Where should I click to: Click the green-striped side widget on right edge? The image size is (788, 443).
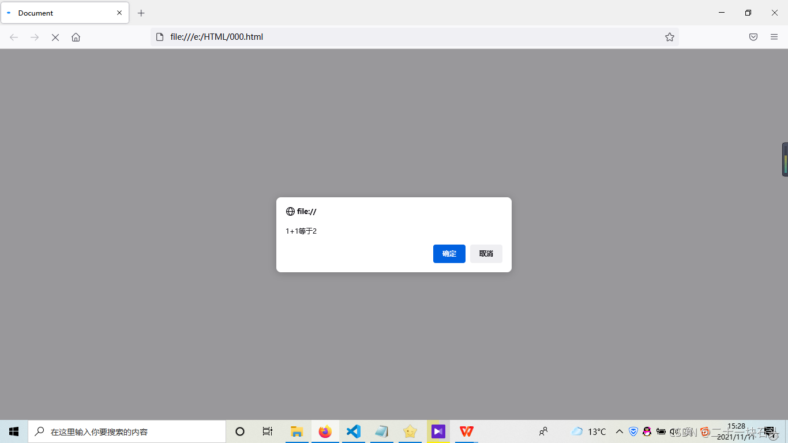pos(785,159)
